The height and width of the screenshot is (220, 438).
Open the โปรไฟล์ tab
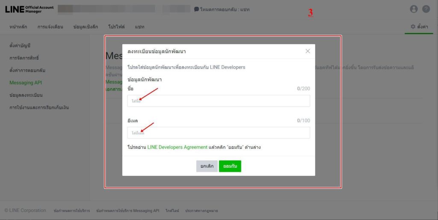point(116,27)
